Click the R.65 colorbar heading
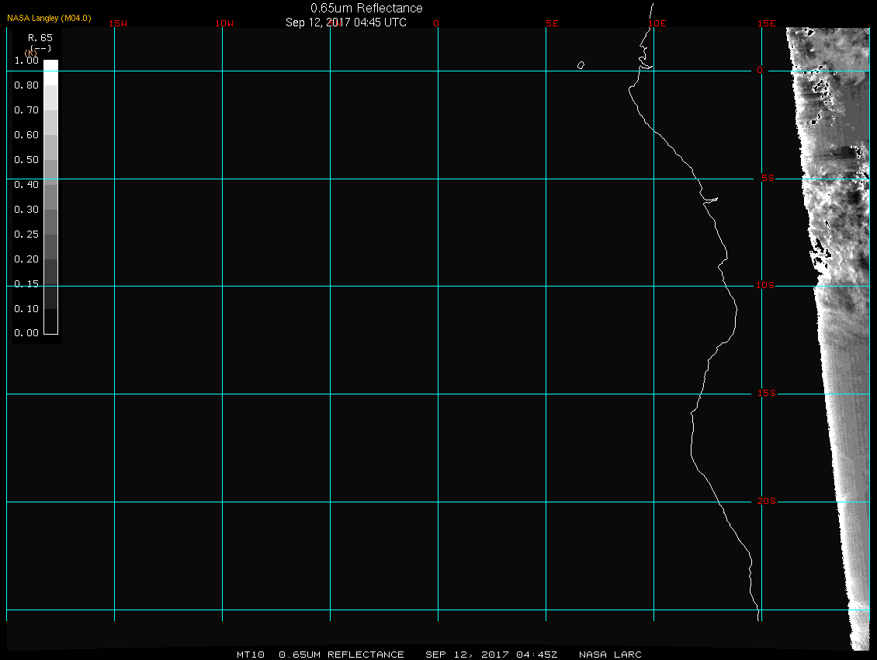The image size is (877, 660). (x=40, y=37)
